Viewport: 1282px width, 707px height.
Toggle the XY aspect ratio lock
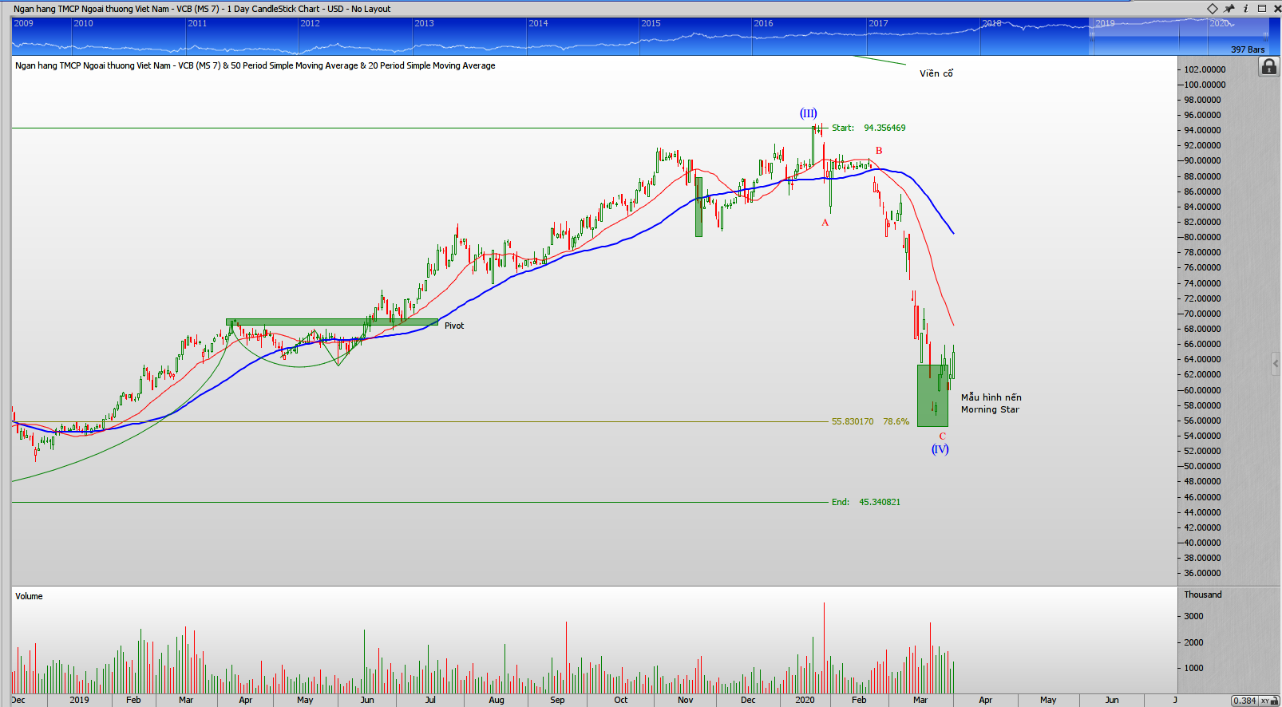[1265, 701]
